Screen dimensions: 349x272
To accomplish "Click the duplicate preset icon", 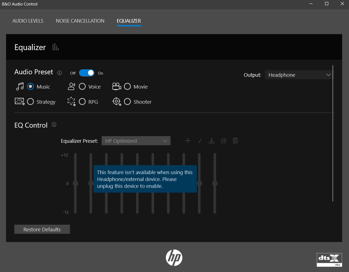I will 223,141.
